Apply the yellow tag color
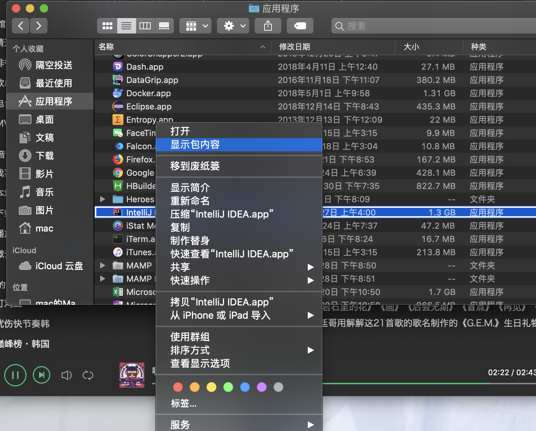 point(211,387)
